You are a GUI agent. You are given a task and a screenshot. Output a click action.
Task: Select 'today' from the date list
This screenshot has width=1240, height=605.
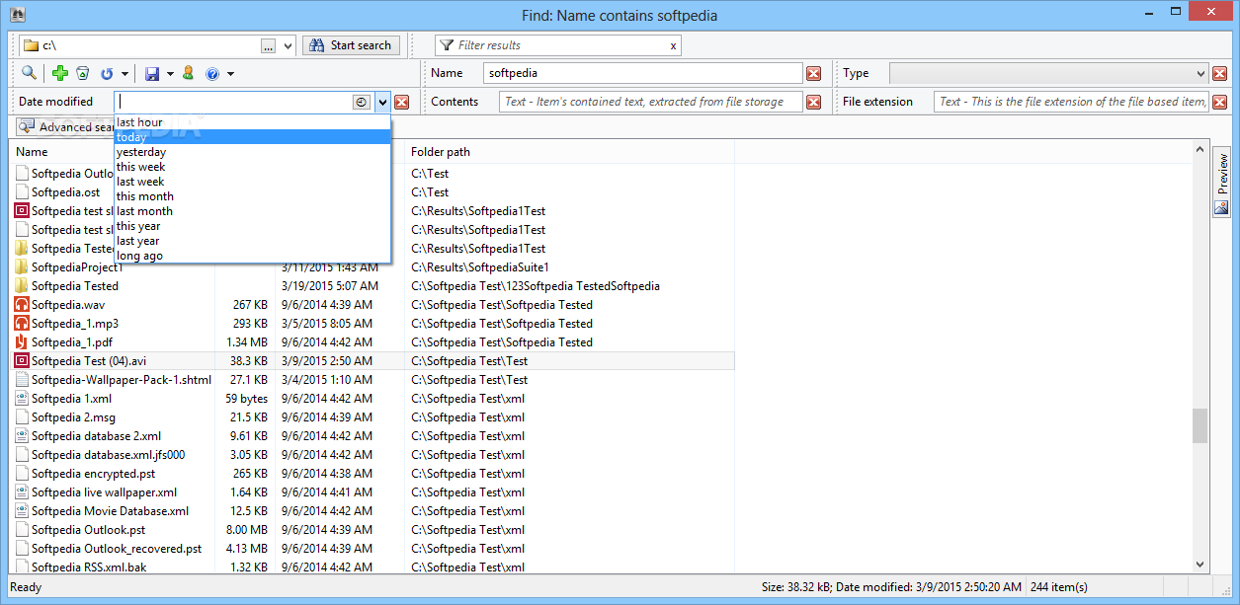(252, 137)
